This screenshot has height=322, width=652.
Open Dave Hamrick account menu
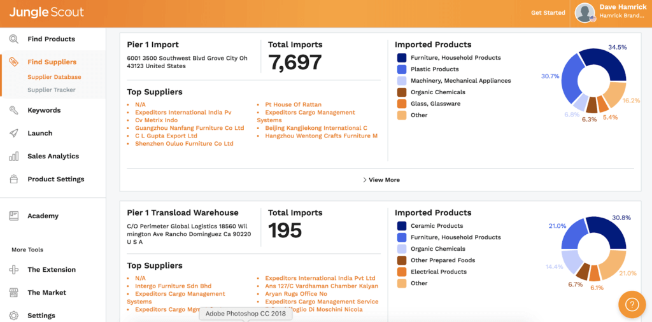click(x=611, y=12)
